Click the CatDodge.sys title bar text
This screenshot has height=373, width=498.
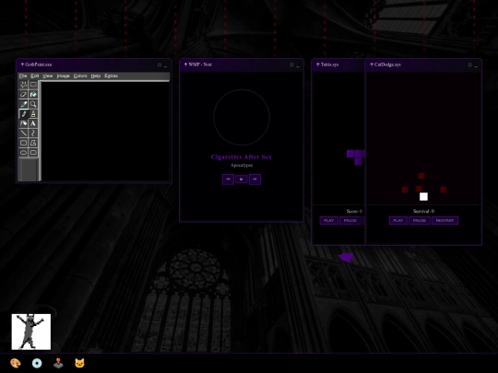point(387,64)
